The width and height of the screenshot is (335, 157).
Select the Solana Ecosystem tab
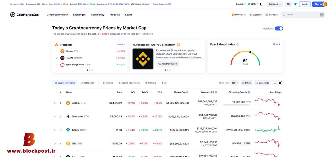click(129, 83)
